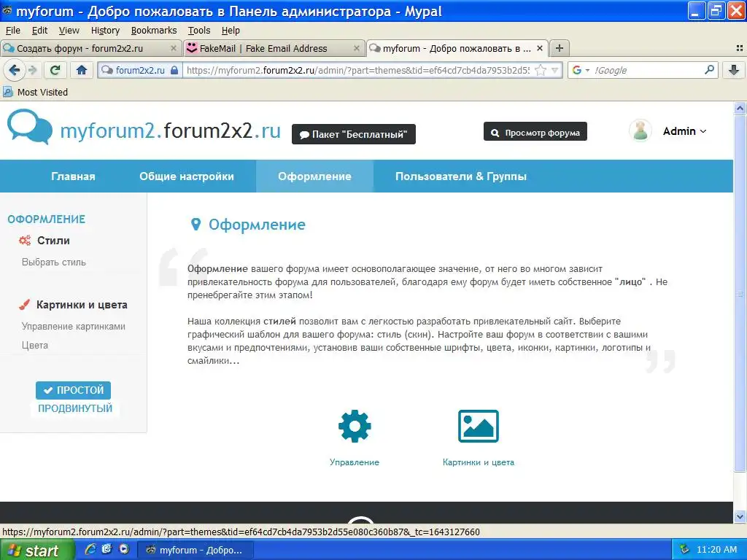This screenshot has width=747, height=560.
Task: Open the Выбрать стиль sidebar link
Action: [x=54, y=262]
